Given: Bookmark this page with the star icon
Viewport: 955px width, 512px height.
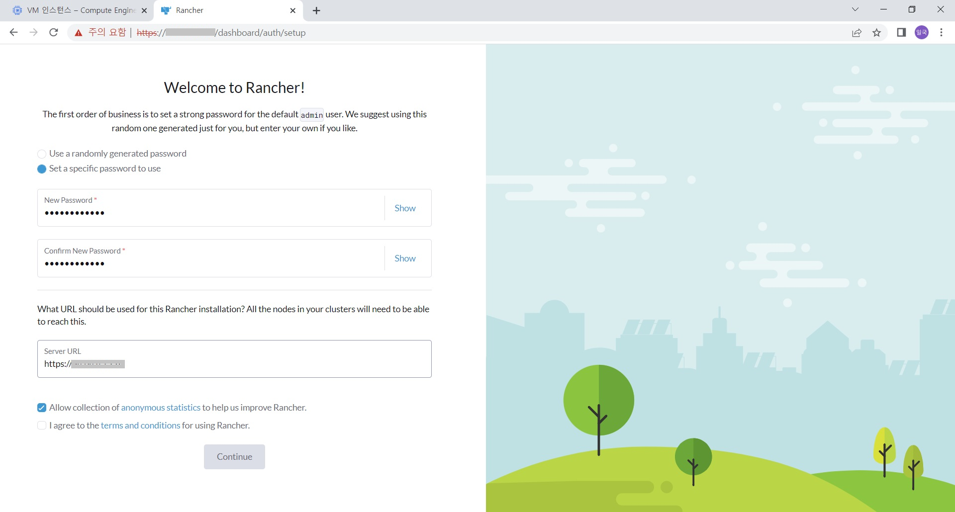Looking at the screenshot, I should tap(876, 33).
